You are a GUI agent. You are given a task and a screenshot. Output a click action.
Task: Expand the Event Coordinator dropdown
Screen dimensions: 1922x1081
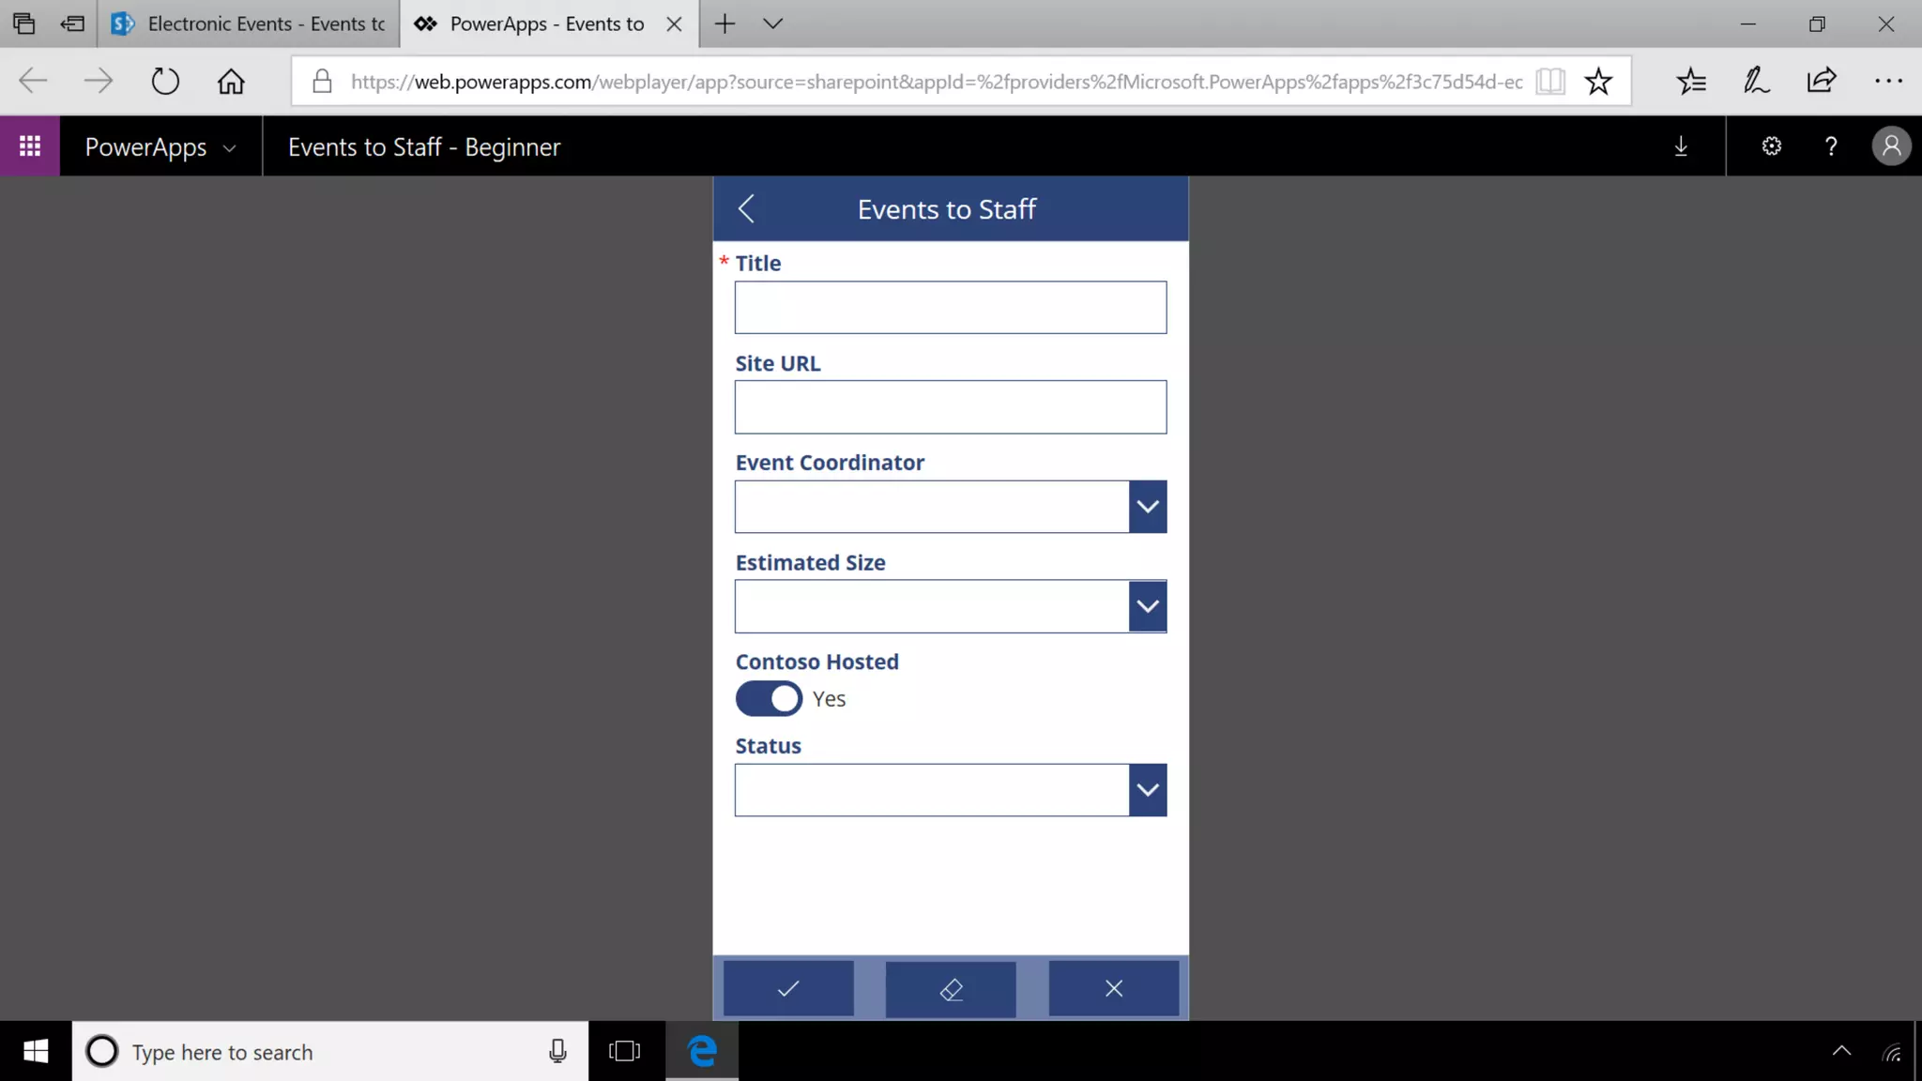click(x=1147, y=507)
